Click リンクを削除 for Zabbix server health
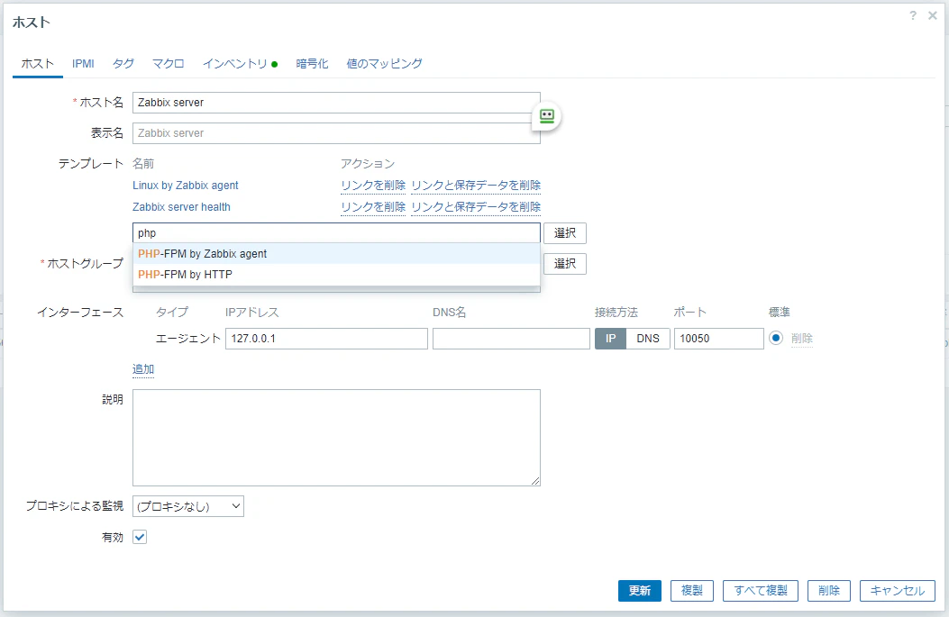The height and width of the screenshot is (617, 949). [373, 207]
